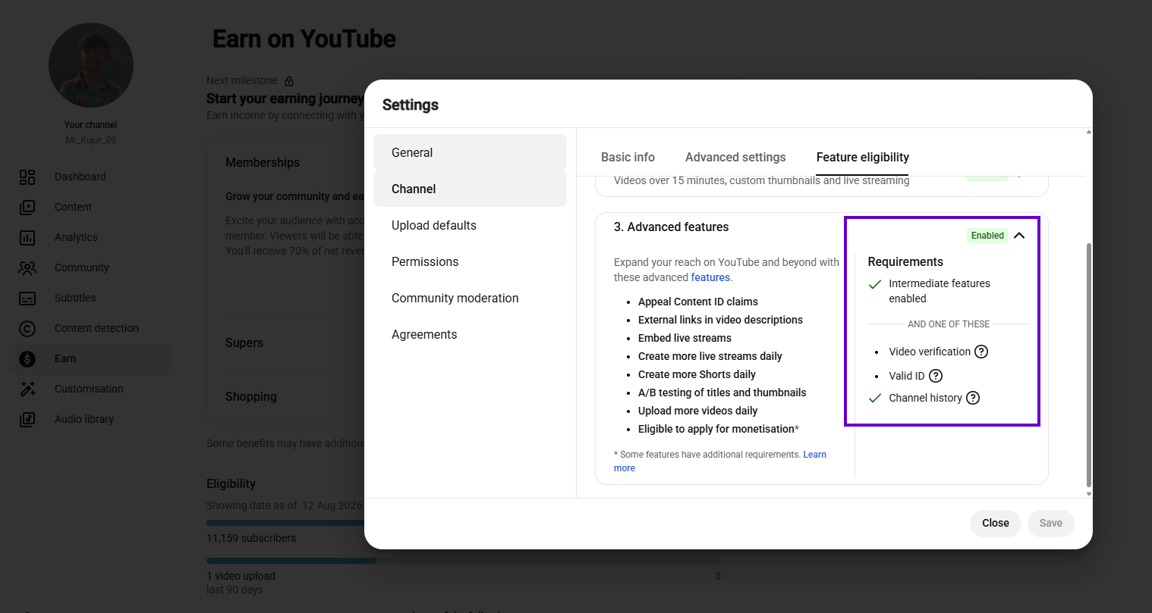Screen dimensions: 1152x613
Task: Select Agreements in Settings menu
Action: coord(470,334)
